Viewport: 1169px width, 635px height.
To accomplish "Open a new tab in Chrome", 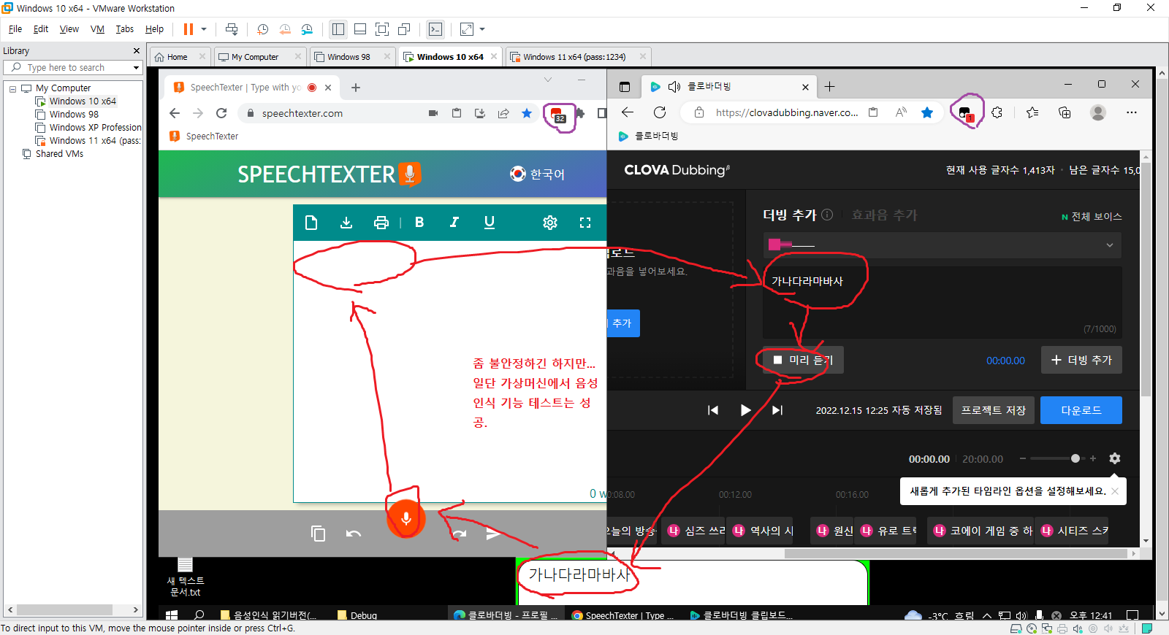I will click(356, 88).
